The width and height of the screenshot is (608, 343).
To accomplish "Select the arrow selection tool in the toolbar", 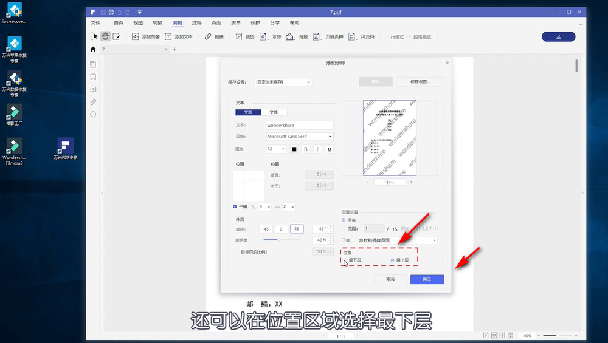I will pyautogui.click(x=95, y=36).
